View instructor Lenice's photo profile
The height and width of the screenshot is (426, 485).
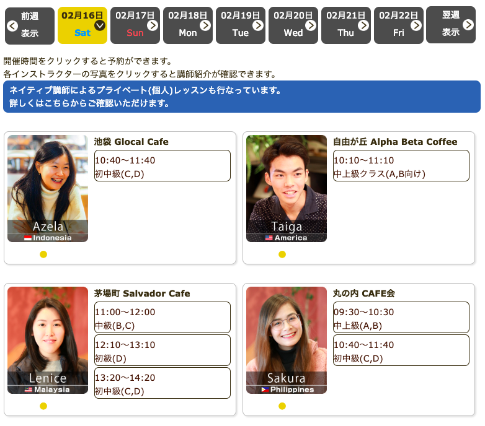coord(48,340)
